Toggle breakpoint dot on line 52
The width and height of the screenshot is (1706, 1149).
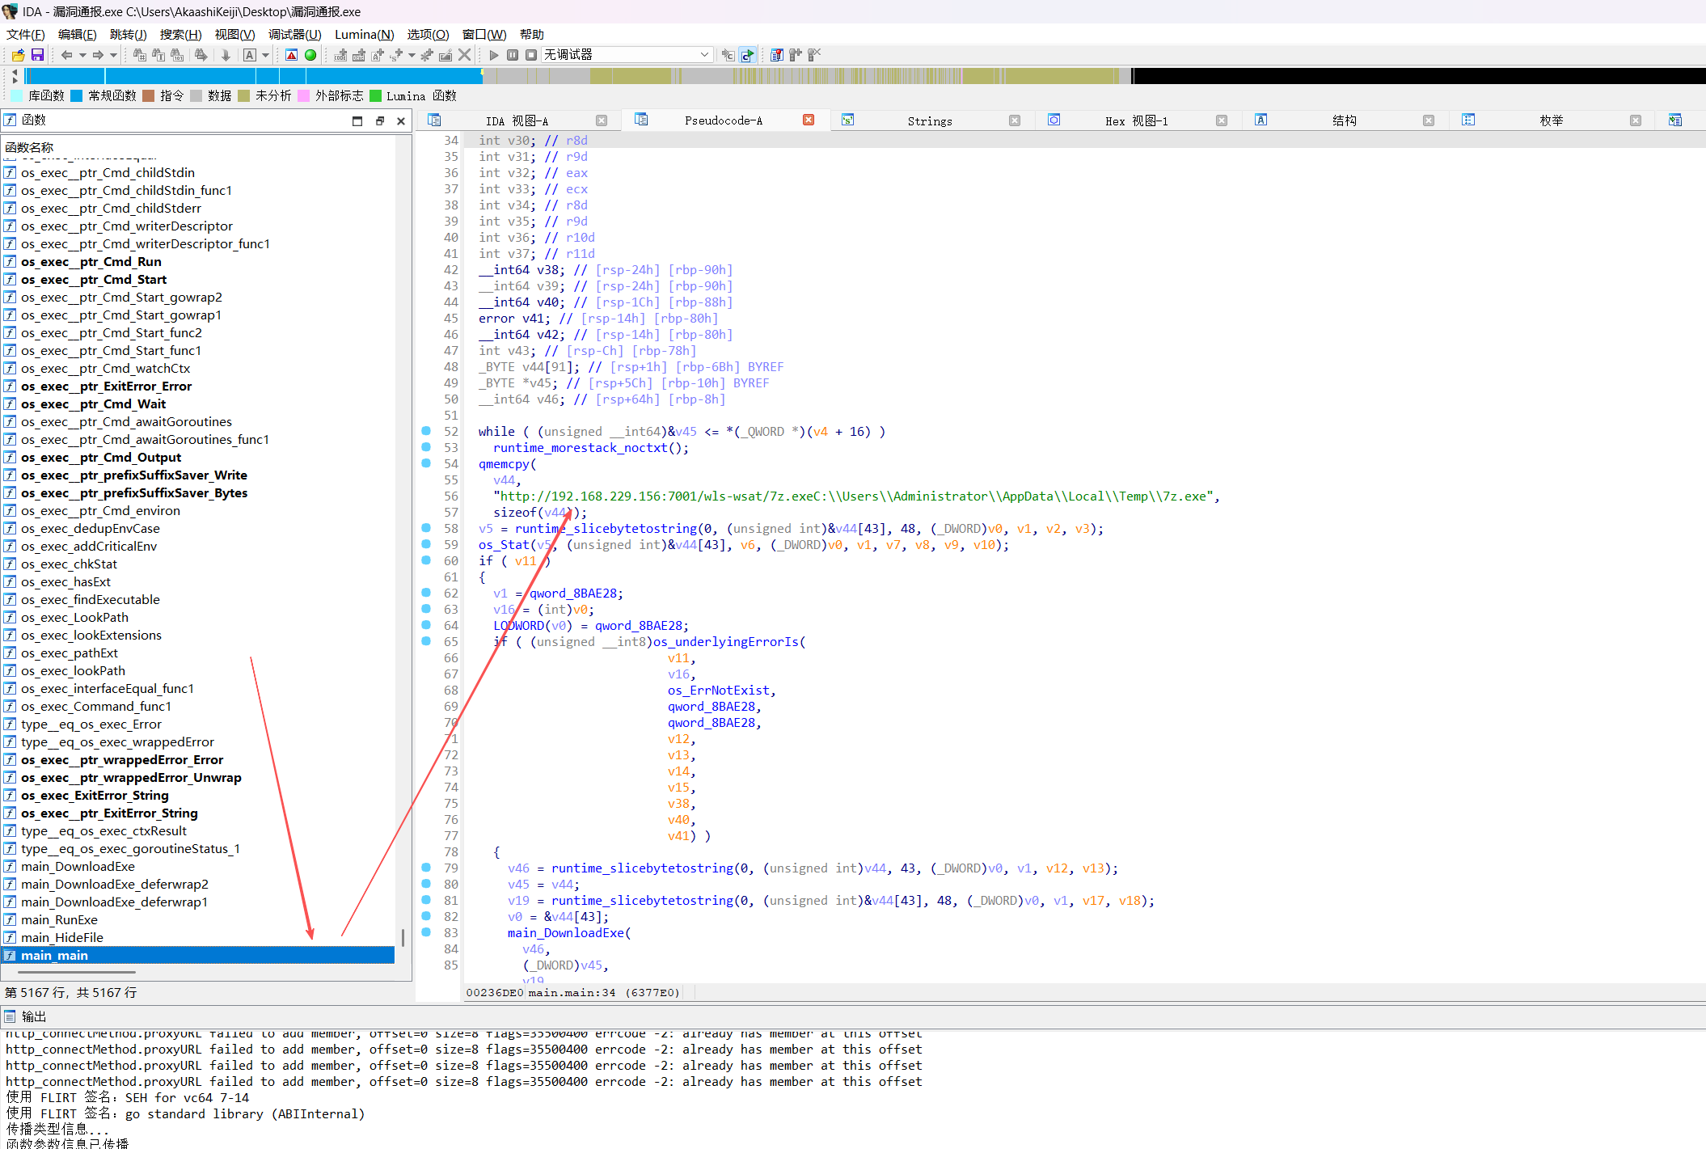point(426,431)
